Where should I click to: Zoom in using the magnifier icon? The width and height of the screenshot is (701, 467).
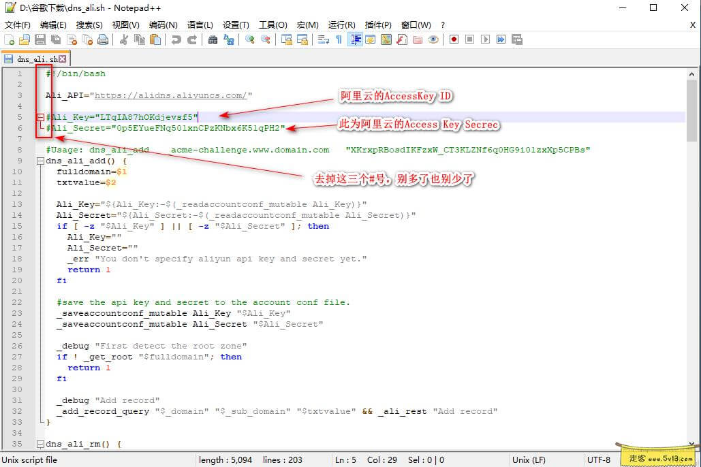249,40
